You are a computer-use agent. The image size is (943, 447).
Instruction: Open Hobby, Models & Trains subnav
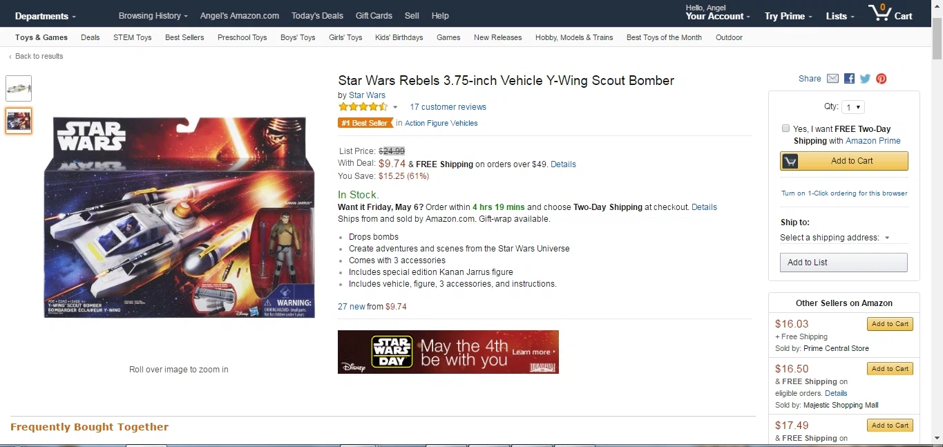[x=574, y=37]
